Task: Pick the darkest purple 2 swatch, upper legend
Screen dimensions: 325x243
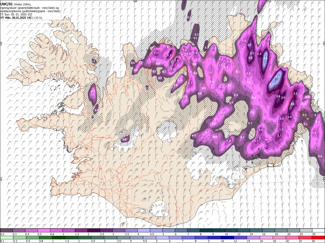Action: (x=94, y=231)
